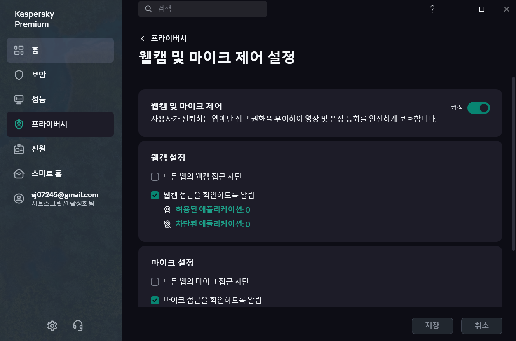The width and height of the screenshot is (516, 341).
Task: Click the account profile avatar icon
Action: coord(19,199)
